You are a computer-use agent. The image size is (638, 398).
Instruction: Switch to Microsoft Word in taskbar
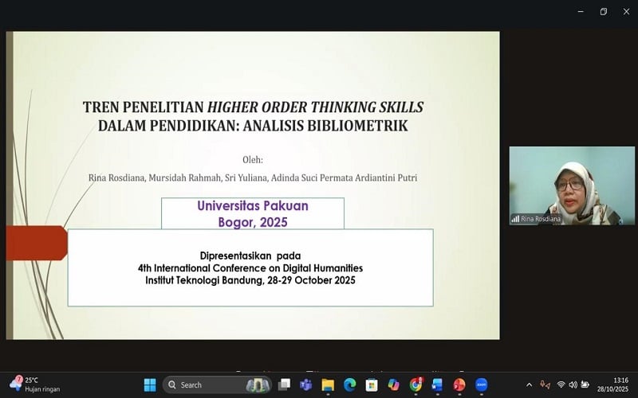[x=437, y=385]
